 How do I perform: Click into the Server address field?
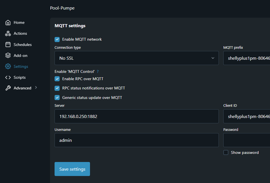[136, 116]
